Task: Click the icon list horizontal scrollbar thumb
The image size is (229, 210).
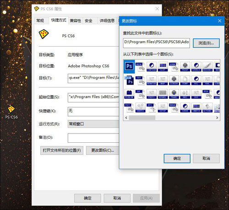Action: tap(142, 118)
